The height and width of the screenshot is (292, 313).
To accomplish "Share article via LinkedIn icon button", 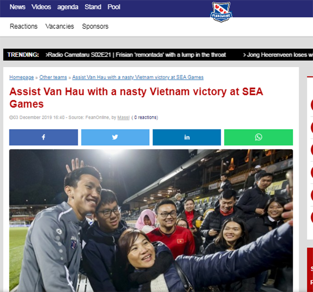I will click(187, 137).
